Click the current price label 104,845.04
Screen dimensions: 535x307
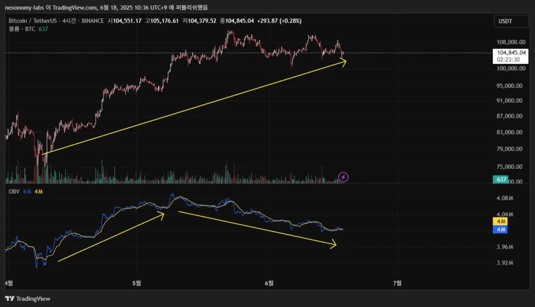click(x=511, y=53)
